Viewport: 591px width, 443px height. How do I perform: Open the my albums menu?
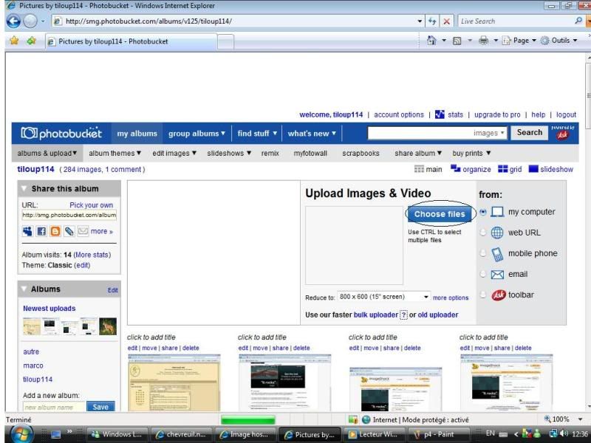[138, 134]
